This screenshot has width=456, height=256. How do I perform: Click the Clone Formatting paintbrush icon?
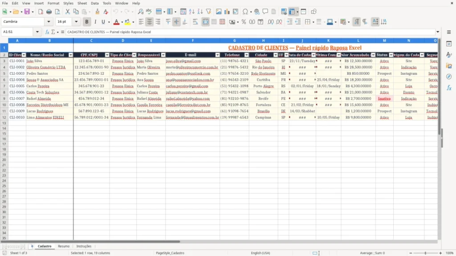(98, 12)
